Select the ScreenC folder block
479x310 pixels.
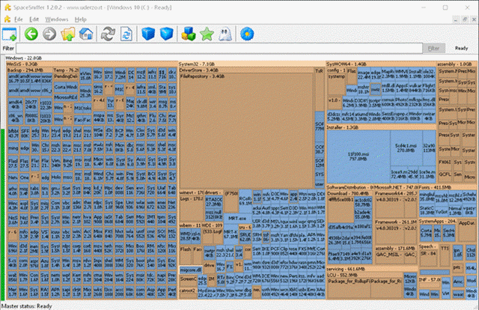click(188, 281)
